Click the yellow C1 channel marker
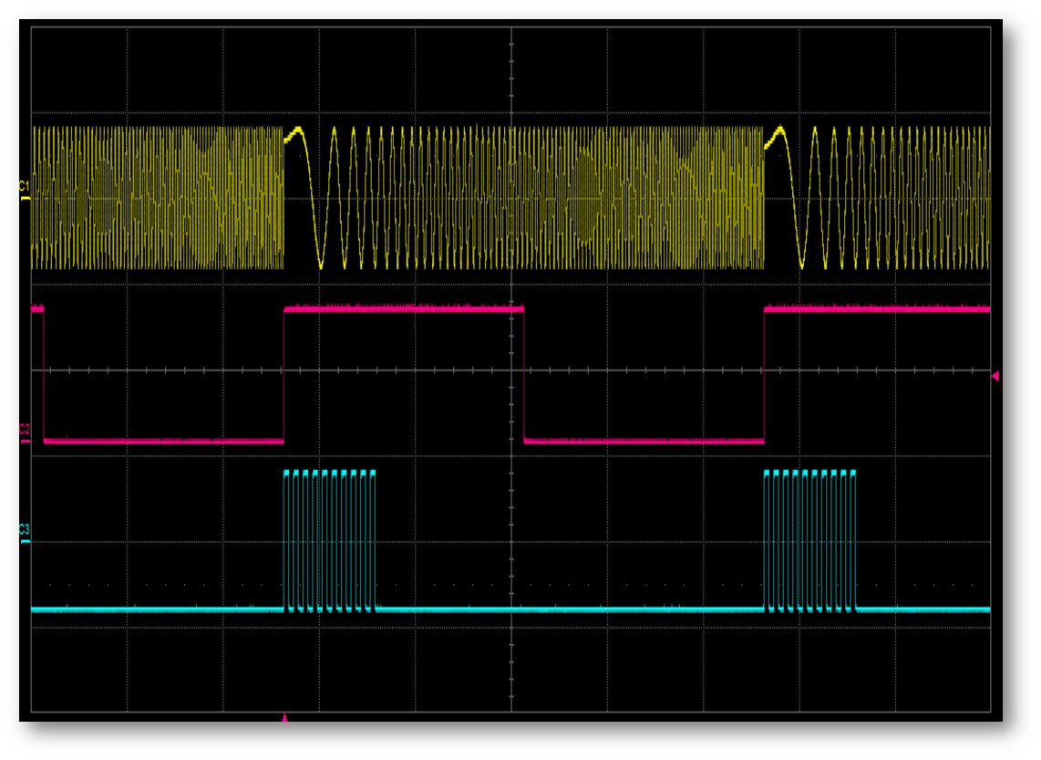1041x760 pixels. click(25, 190)
